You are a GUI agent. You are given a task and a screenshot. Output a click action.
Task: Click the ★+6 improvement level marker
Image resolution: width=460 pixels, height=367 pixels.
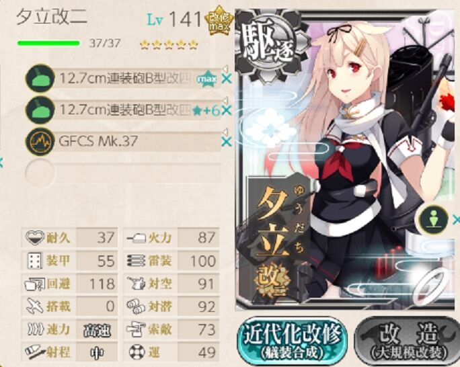point(206,111)
